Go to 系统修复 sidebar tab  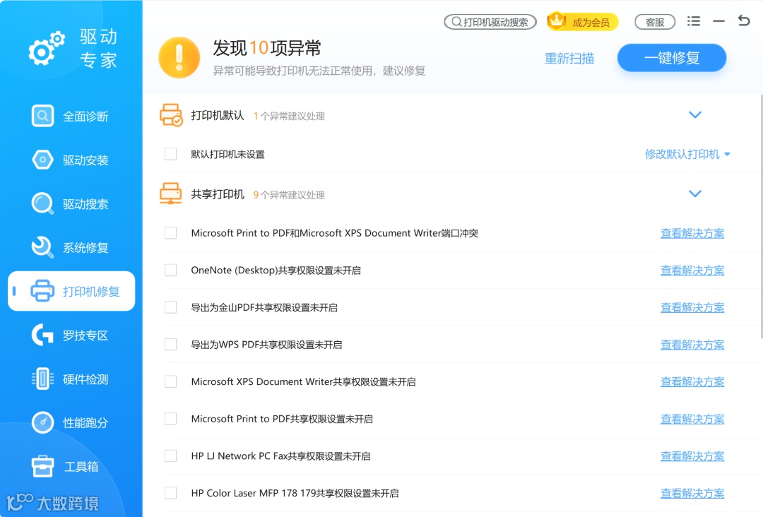click(x=71, y=247)
